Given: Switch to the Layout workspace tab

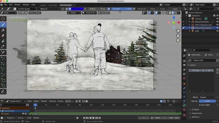Looking at the screenshot, I should click(x=43, y=5).
